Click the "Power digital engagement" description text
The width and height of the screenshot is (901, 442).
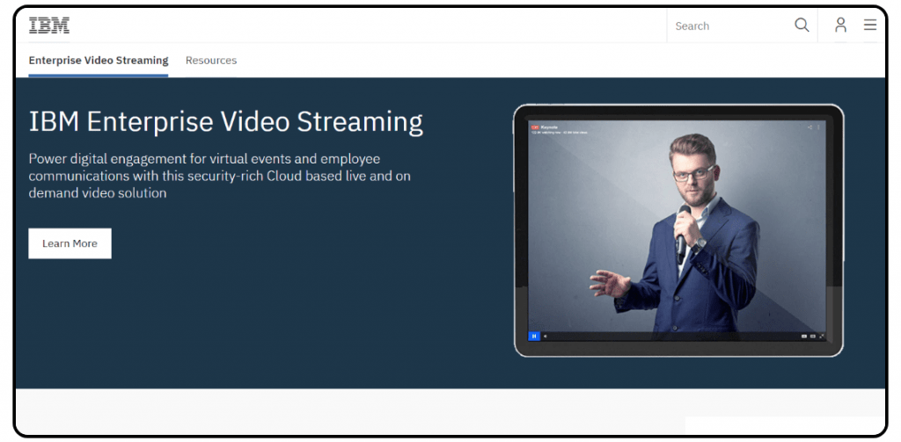pyautogui.click(x=219, y=176)
